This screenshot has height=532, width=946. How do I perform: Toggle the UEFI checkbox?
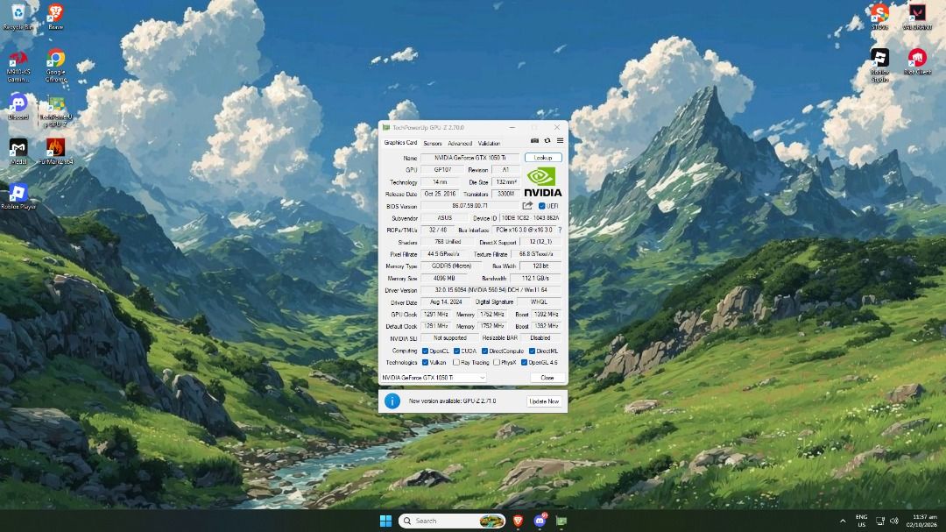542,206
